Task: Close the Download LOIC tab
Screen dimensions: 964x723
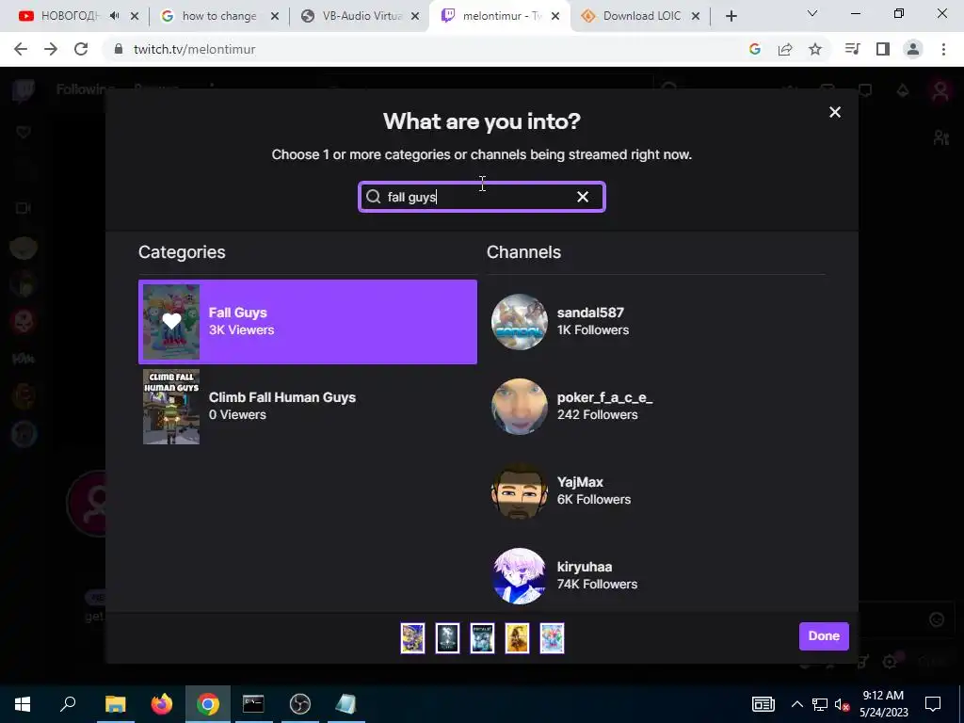Action: 696,16
